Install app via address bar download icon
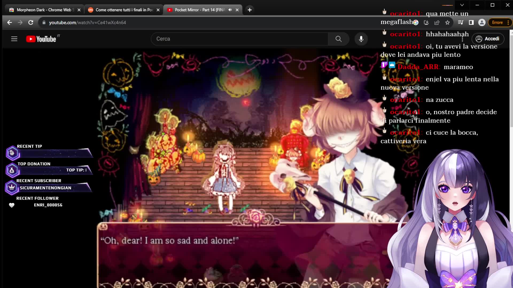The width and height of the screenshot is (513, 288). [x=426, y=23]
